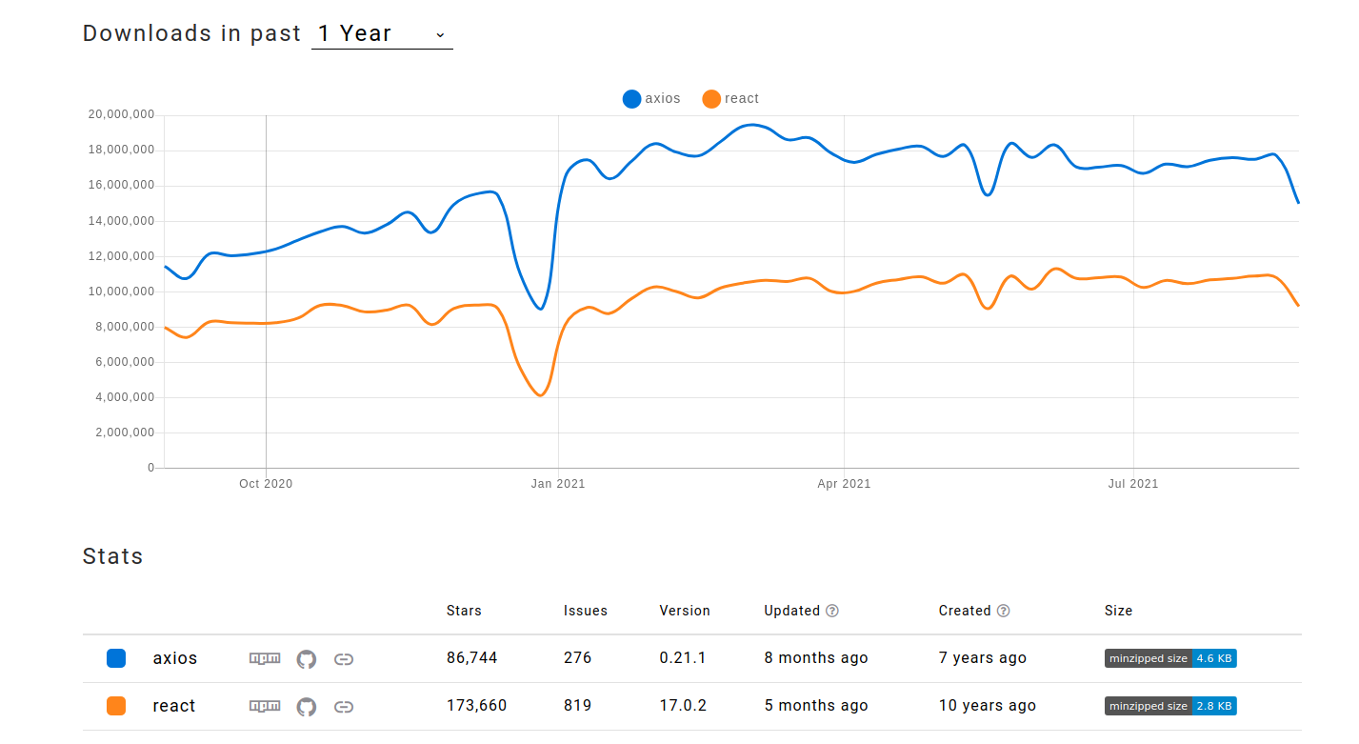This screenshot has width=1359, height=744.
Task: Click the react minzipped size 2.8 KB badge
Action: pos(1170,706)
